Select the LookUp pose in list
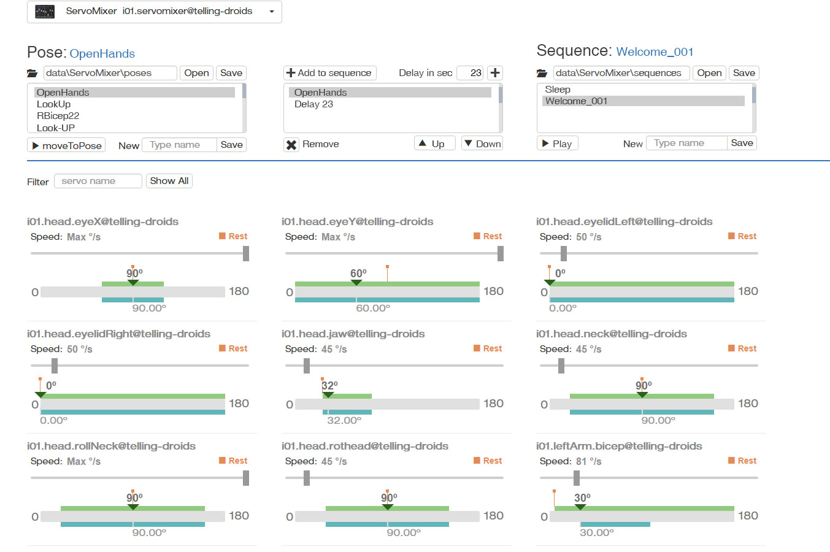 [54, 104]
